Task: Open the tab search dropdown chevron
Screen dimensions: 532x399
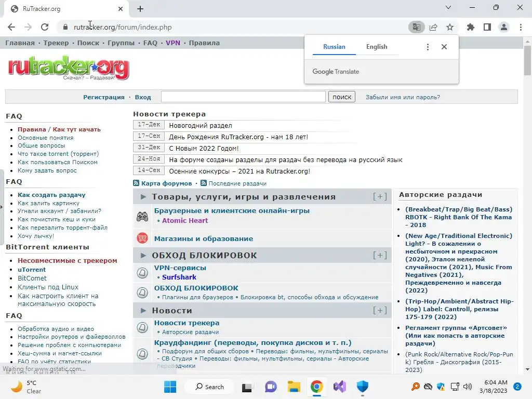Action: click(x=448, y=7)
